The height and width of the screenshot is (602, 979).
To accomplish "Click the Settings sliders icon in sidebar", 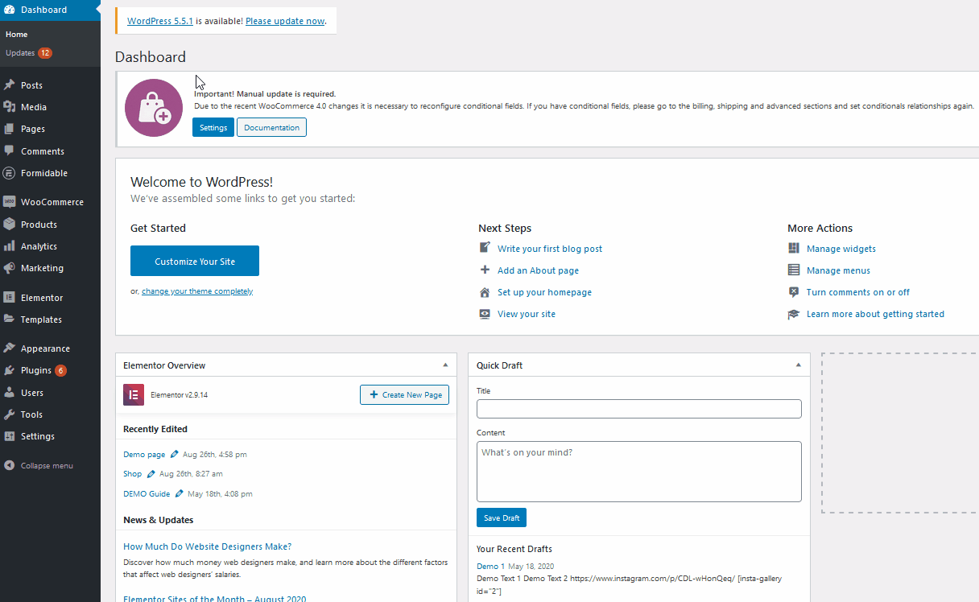I will (10, 435).
